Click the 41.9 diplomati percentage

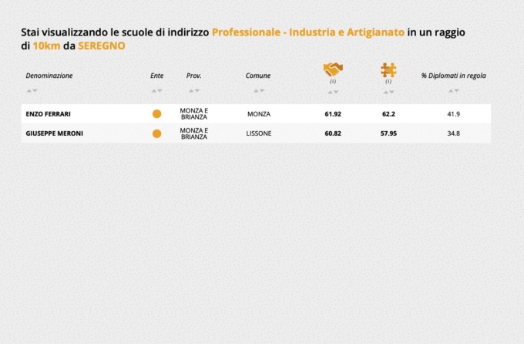pos(453,114)
